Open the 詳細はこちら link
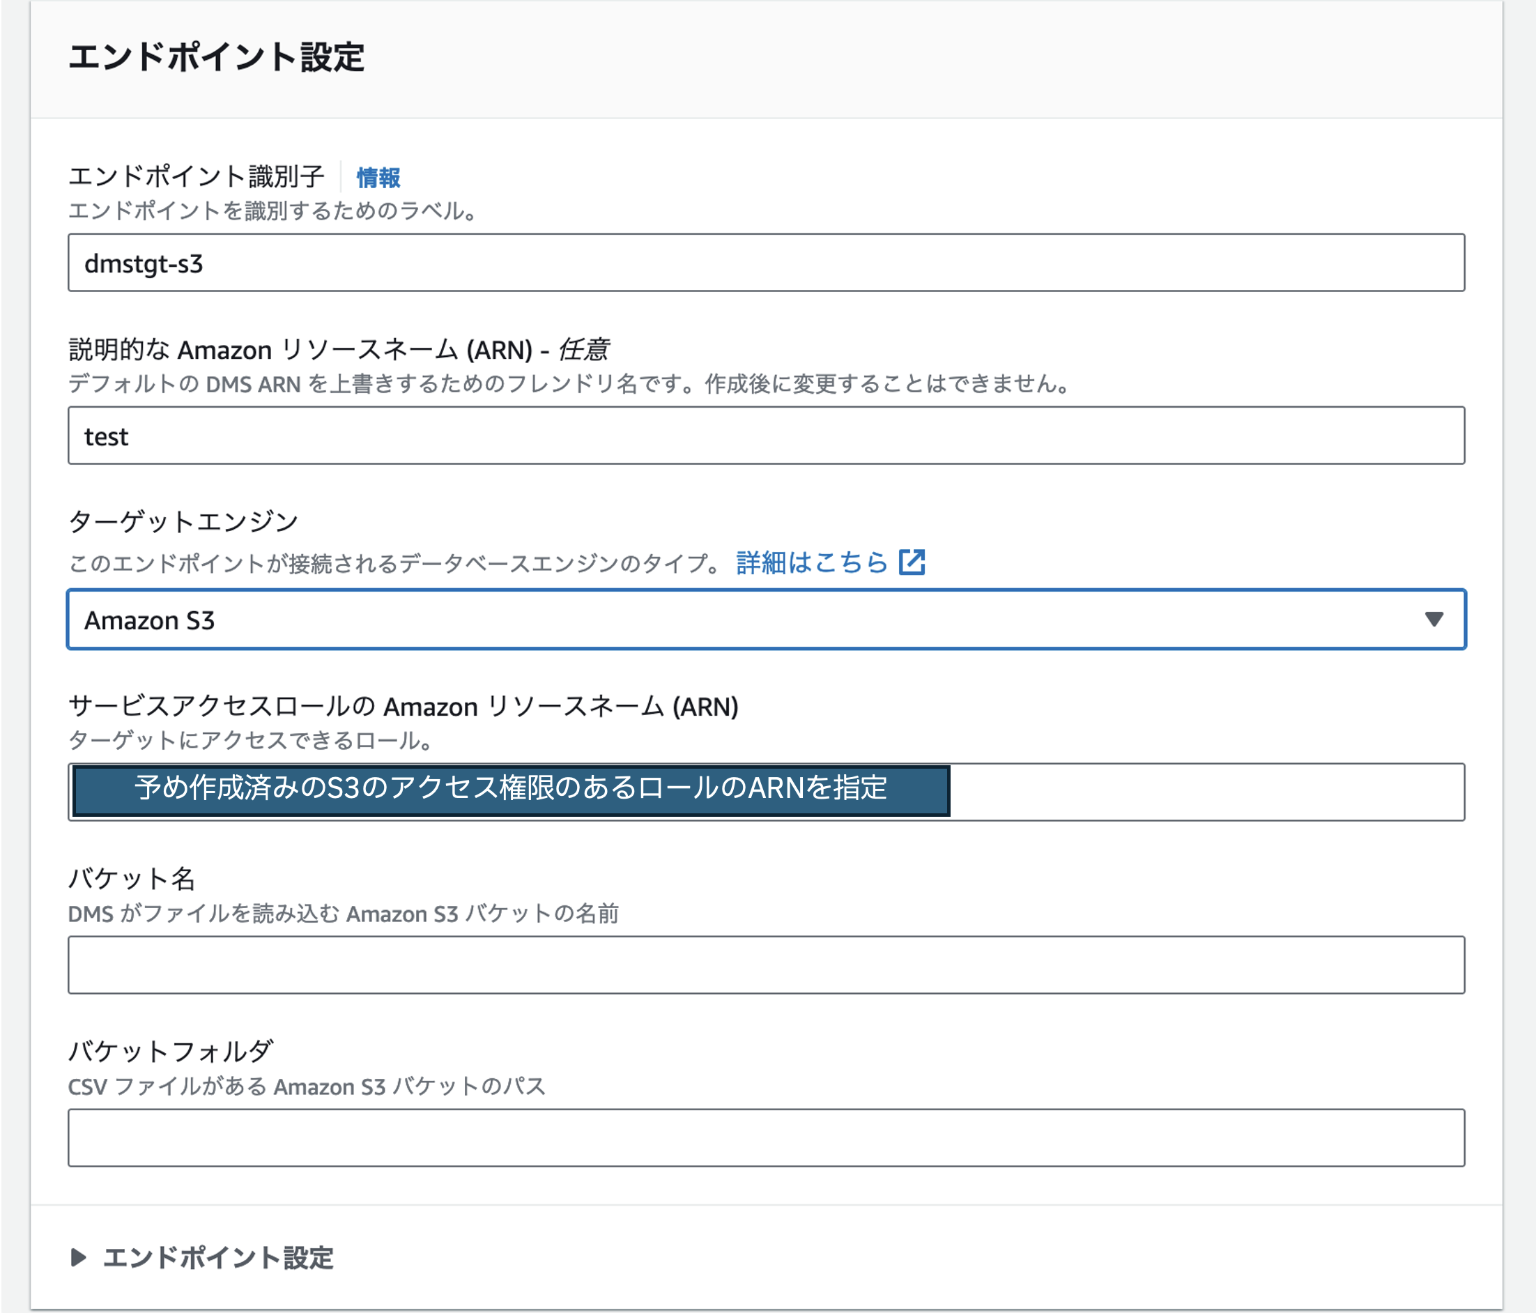Screen dimensions: 1536x1313 click(812, 562)
